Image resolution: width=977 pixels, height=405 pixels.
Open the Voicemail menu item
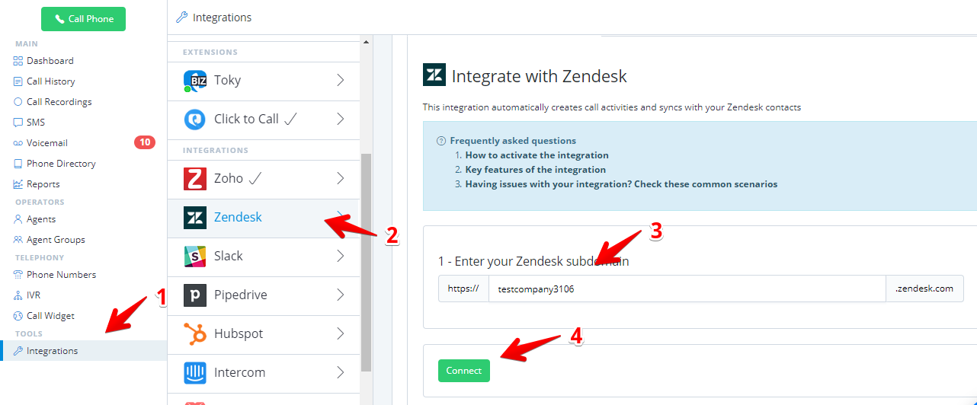[x=47, y=143]
